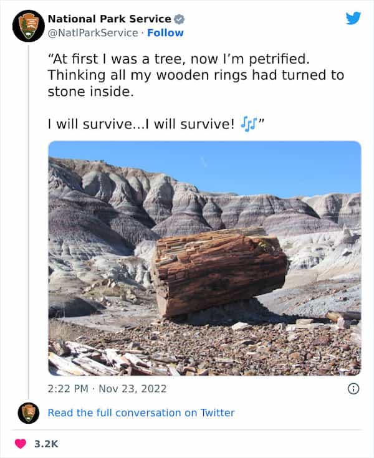Click the small avatar beside the conversation link
The image size is (374, 458).
click(28, 413)
